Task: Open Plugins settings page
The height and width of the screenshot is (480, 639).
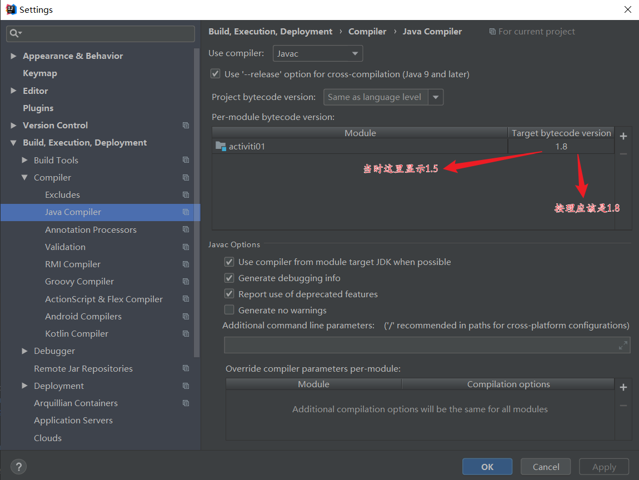Action: click(x=38, y=108)
